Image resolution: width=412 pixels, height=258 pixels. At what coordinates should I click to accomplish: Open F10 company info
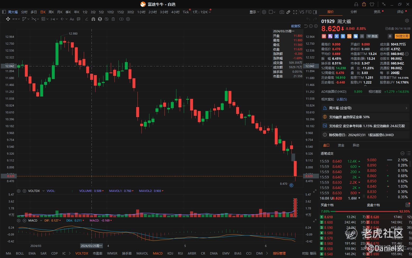[308, 12]
